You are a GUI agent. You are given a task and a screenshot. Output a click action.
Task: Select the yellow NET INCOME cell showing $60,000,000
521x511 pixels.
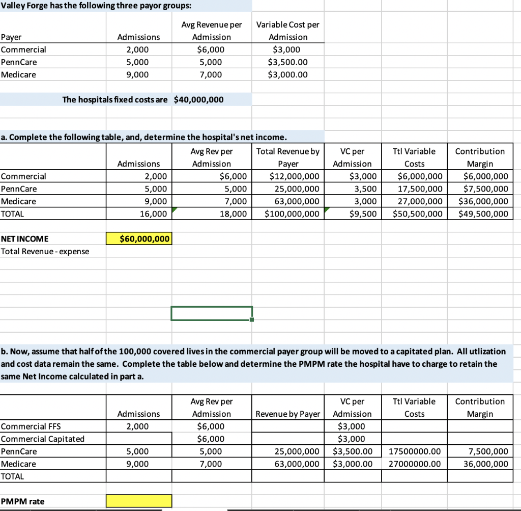pos(139,238)
